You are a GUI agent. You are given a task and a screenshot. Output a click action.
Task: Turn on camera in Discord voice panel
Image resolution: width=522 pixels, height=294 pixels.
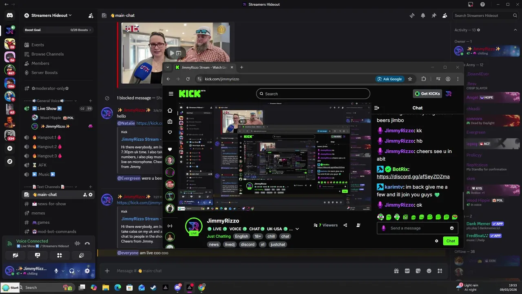pos(15,255)
